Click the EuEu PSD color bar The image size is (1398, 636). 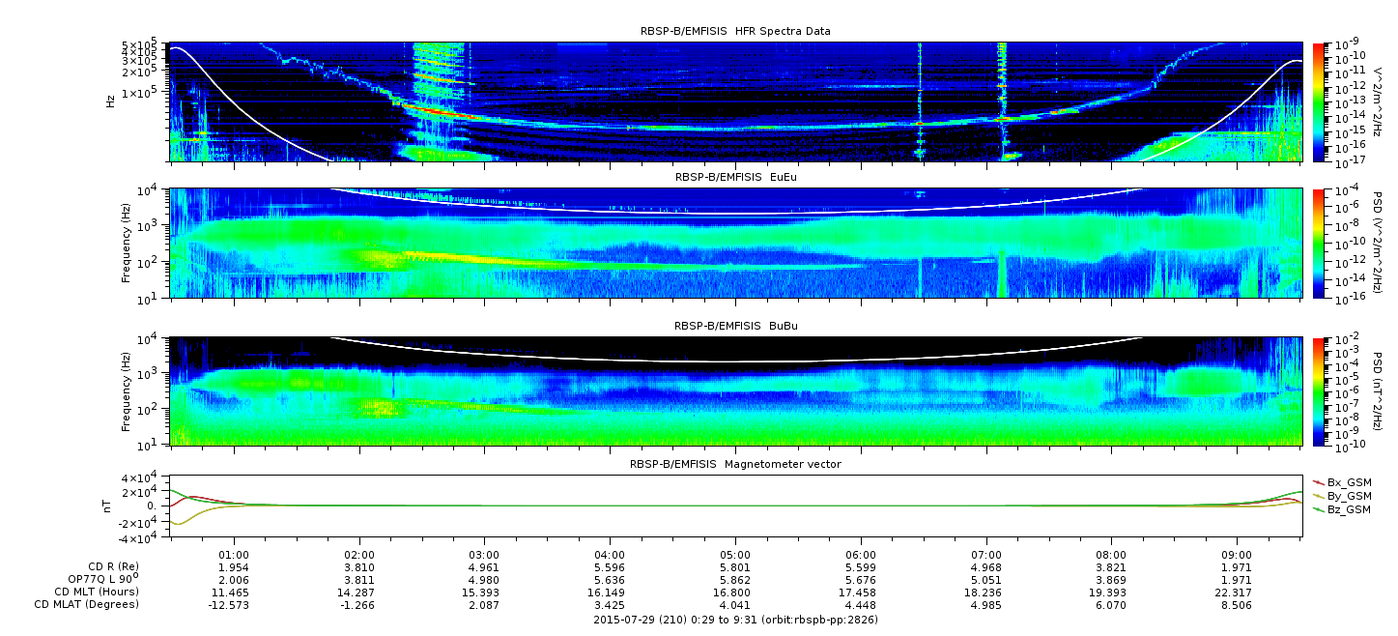[1320, 243]
